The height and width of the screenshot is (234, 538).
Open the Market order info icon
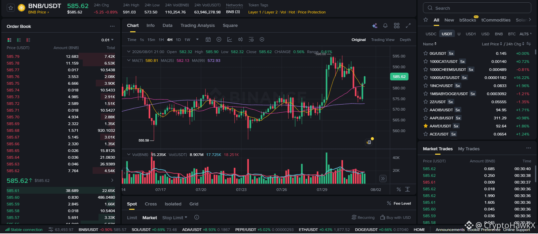coord(197,217)
